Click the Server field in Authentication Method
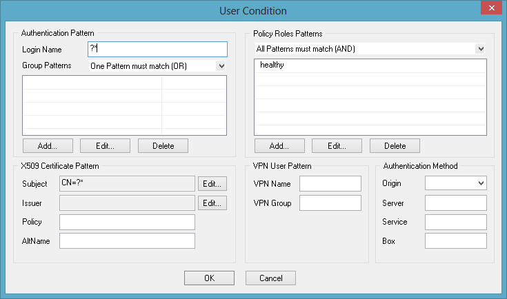 tap(455, 203)
